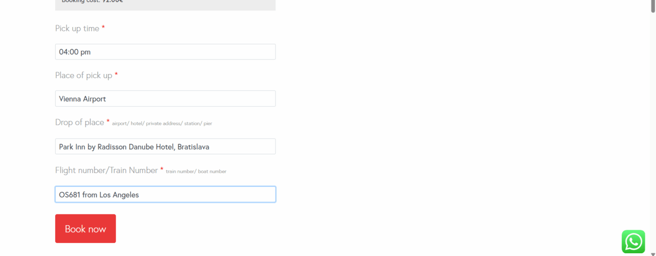Click the "Drop of place" label text
Viewport: 656px width, 256px height.
pyautogui.click(x=79, y=123)
